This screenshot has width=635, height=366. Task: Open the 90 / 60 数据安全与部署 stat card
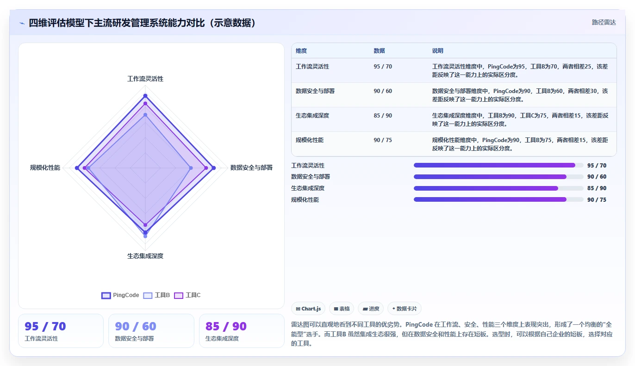[x=151, y=331]
